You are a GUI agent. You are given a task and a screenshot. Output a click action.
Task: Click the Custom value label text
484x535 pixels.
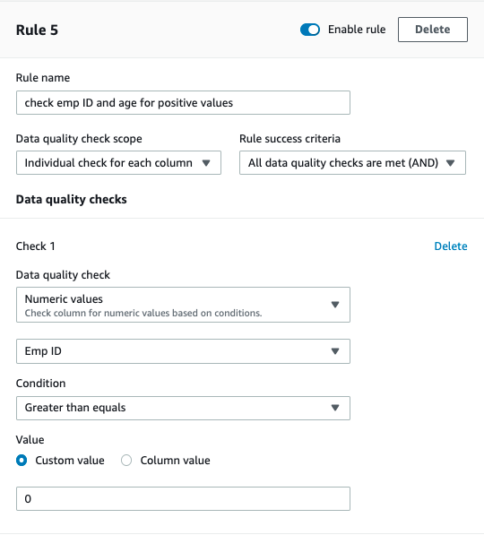(70, 461)
